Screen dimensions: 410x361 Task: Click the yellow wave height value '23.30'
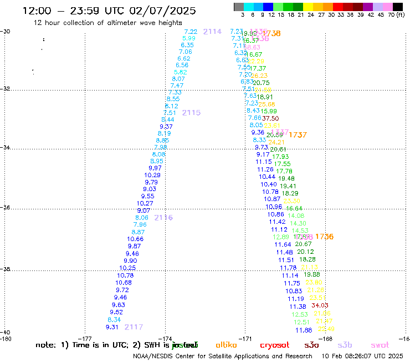(x=291, y=201)
